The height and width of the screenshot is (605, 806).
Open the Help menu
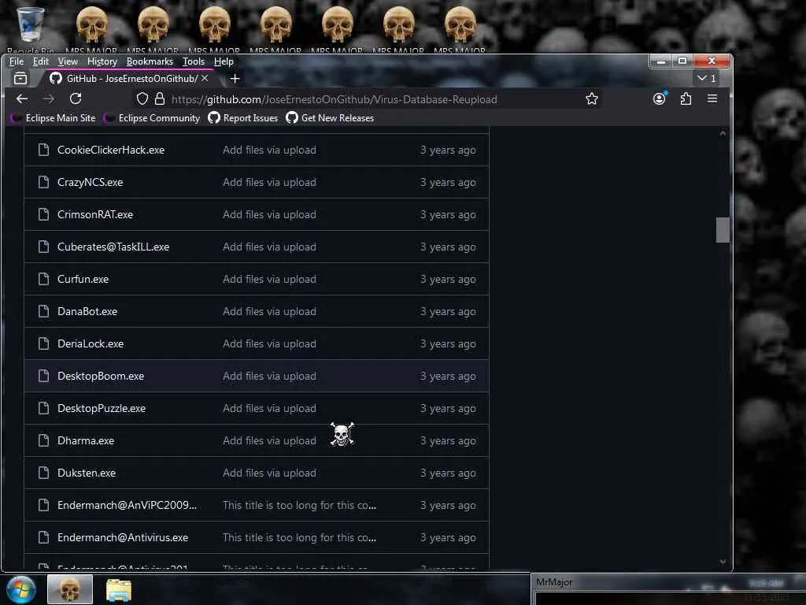click(x=224, y=61)
